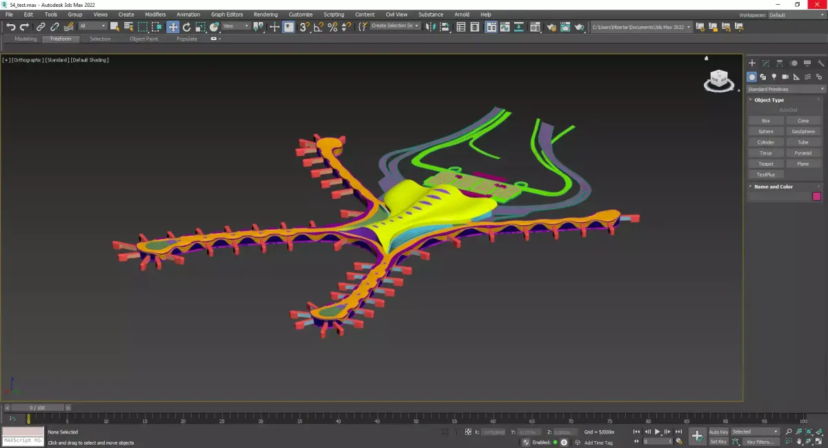The width and height of the screenshot is (828, 448).
Task: Open the Layer Explorer icon
Action: click(x=475, y=27)
